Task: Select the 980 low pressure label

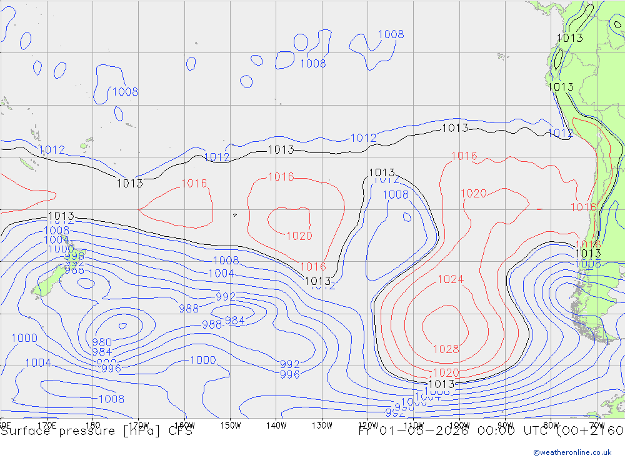Action: pos(102,342)
